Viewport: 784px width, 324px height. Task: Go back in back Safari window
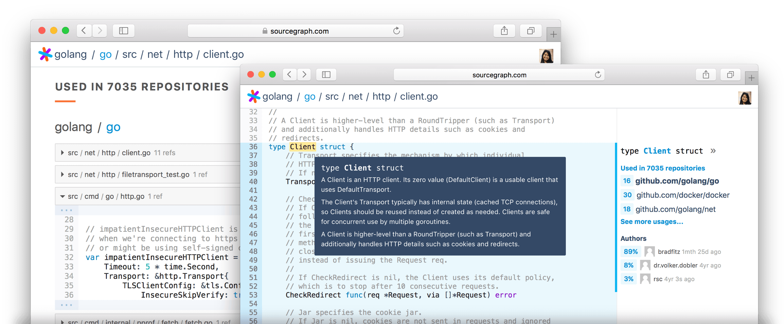click(84, 31)
